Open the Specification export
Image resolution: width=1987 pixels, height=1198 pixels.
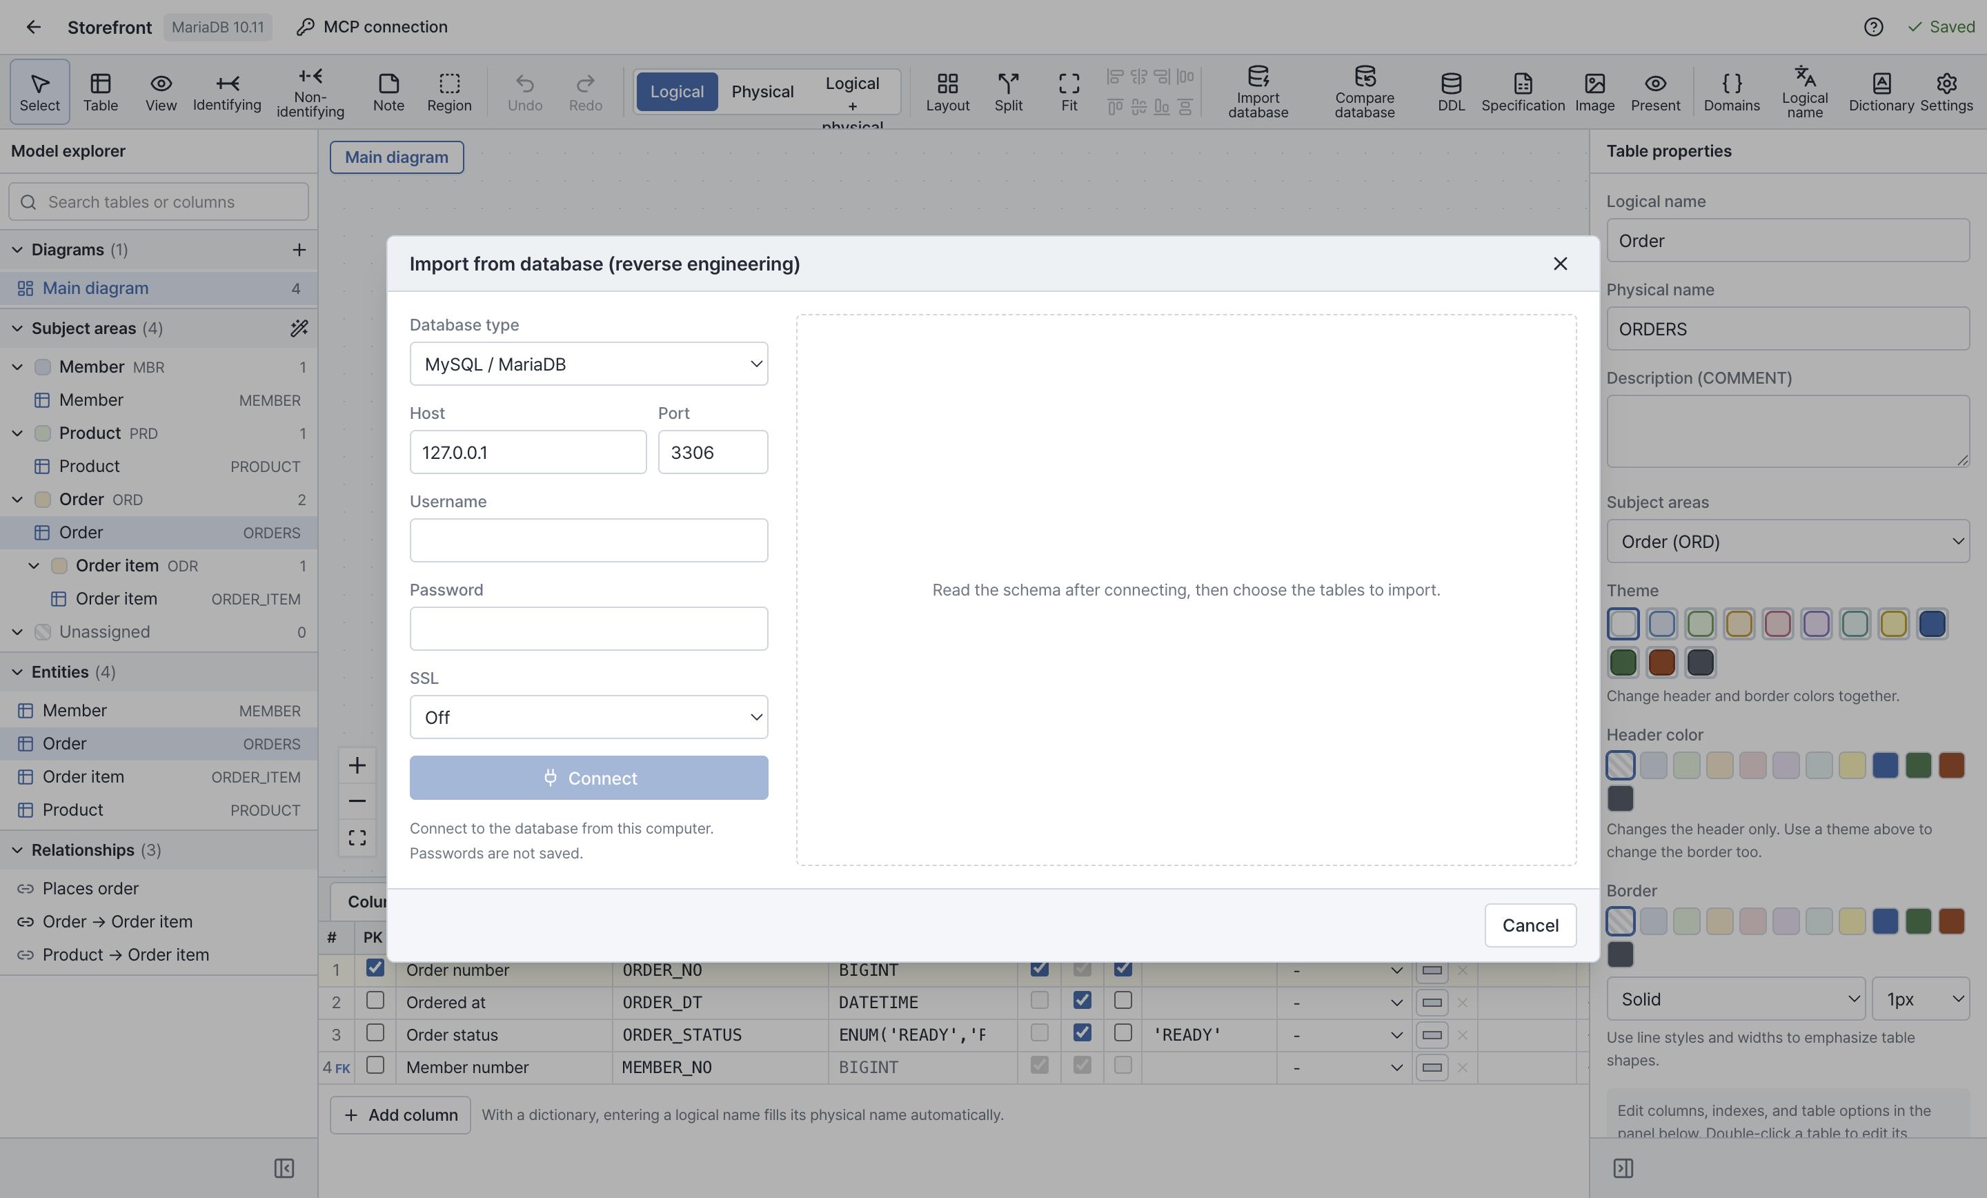pos(1523,92)
